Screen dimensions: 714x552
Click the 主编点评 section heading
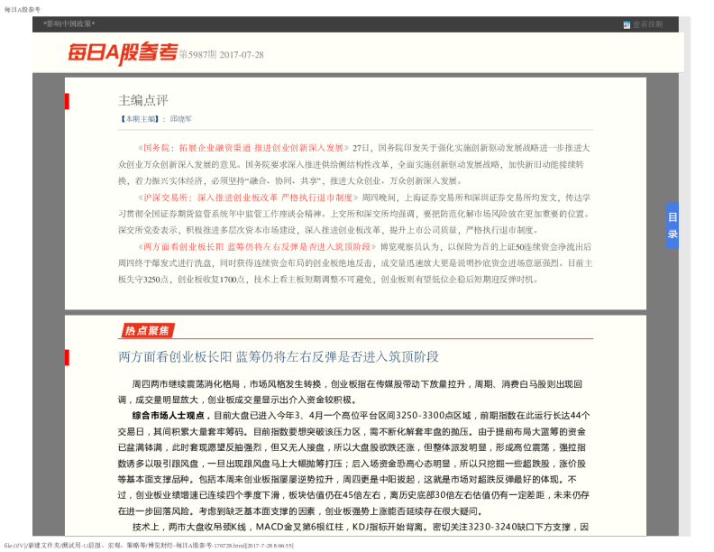click(143, 100)
